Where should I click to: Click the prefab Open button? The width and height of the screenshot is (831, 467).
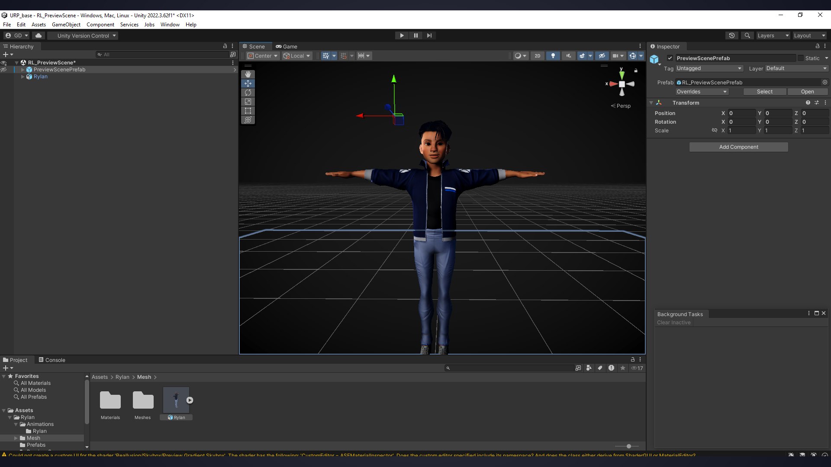807,92
